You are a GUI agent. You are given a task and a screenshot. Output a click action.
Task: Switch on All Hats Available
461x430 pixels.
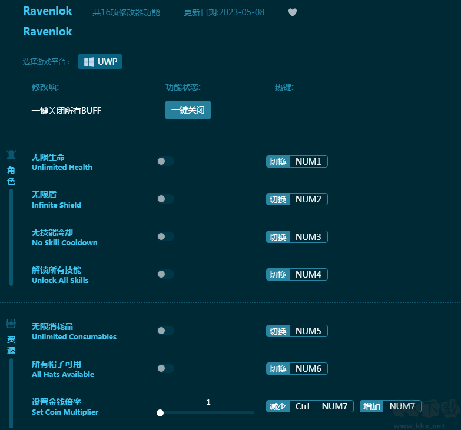coord(165,368)
